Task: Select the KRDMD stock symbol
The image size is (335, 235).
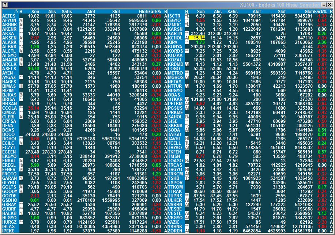Action: pos(176,64)
